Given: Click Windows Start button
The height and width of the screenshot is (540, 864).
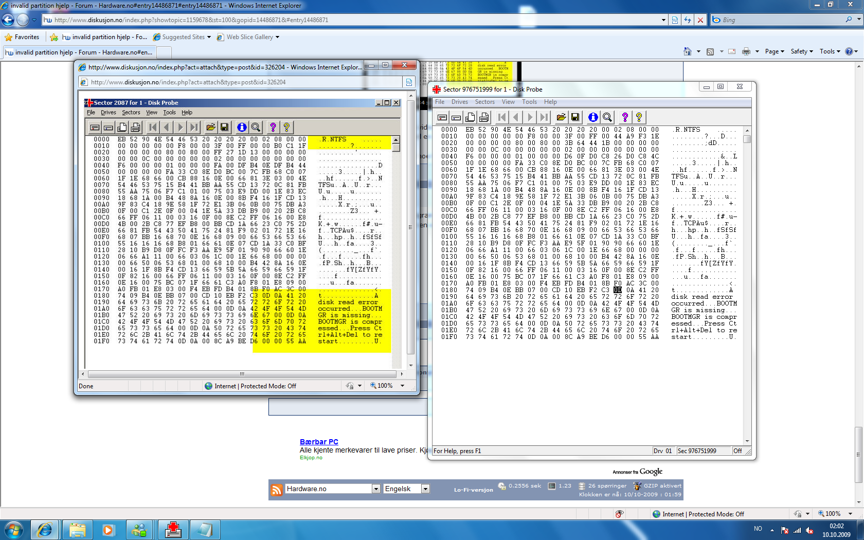Looking at the screenshot, I should (14, 530).
